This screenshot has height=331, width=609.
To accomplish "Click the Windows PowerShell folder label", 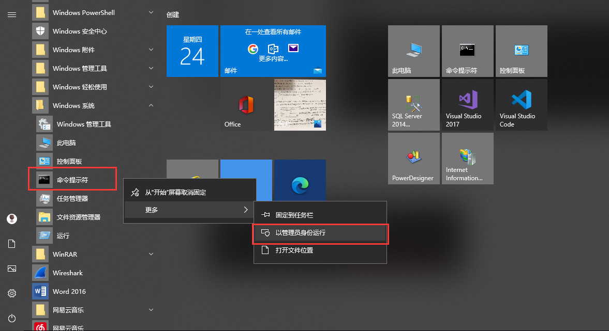I will 83,12.
